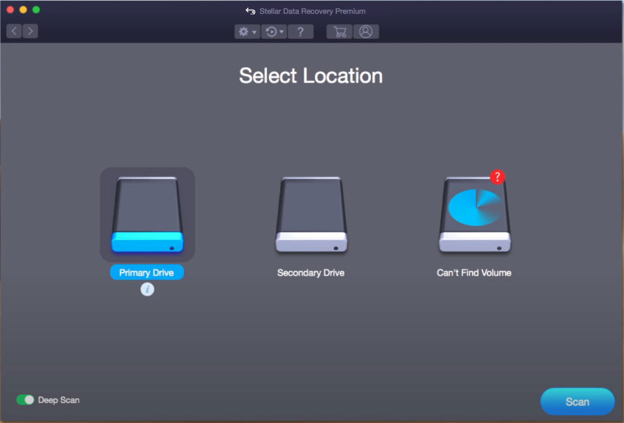Expand the settings gear dropdown arrow

click(253, 31)
